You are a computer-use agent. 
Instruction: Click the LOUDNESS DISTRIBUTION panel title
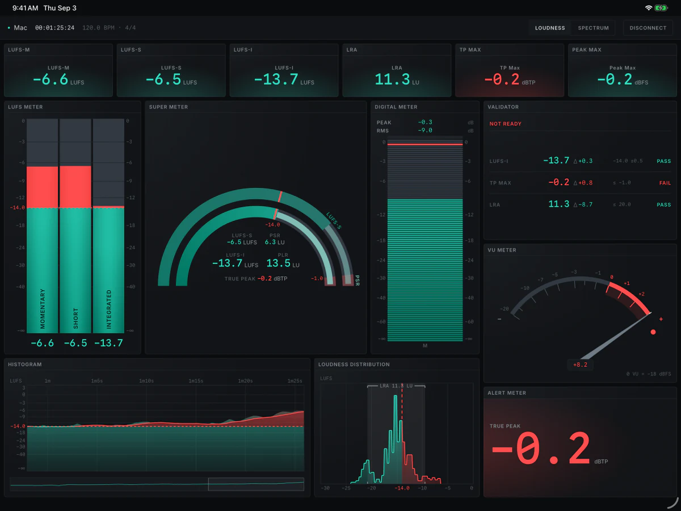(354, 364)
